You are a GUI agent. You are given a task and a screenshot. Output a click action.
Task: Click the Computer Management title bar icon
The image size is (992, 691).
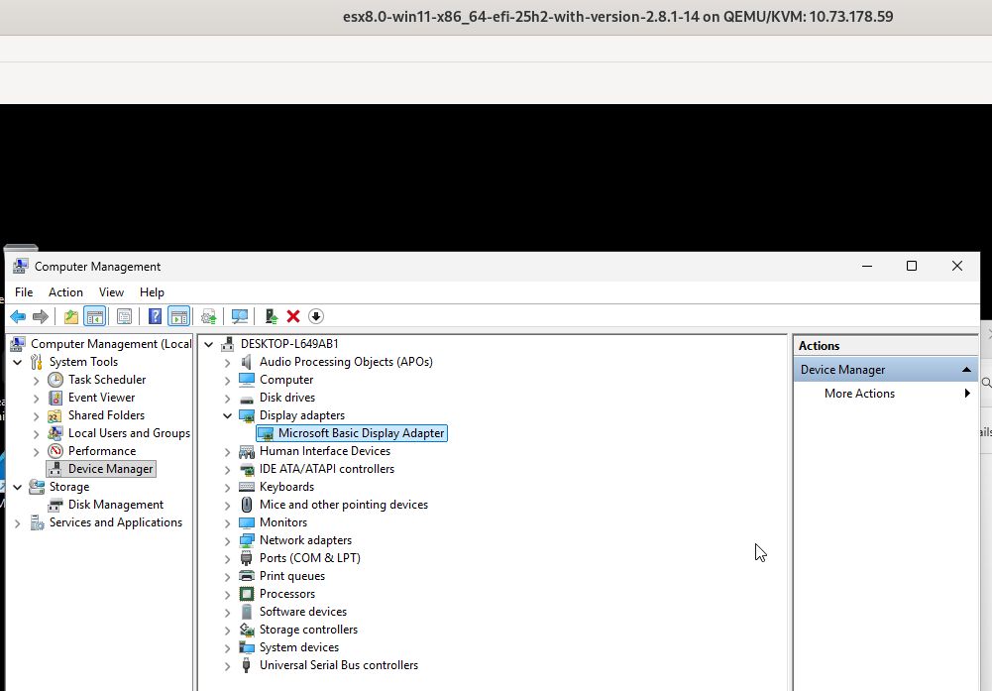[x=20, y=267]
